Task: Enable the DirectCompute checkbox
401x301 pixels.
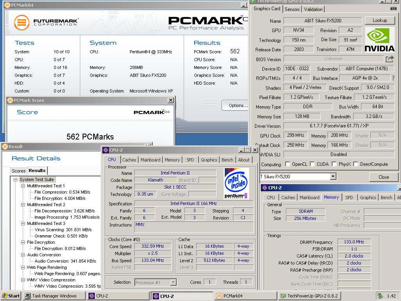Action: click(356, 164)
